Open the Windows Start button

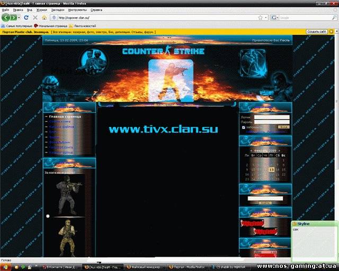tap(5, 267)
